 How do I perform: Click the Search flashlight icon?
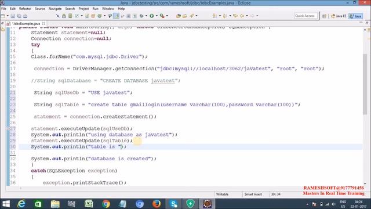[x=192, y=16]
